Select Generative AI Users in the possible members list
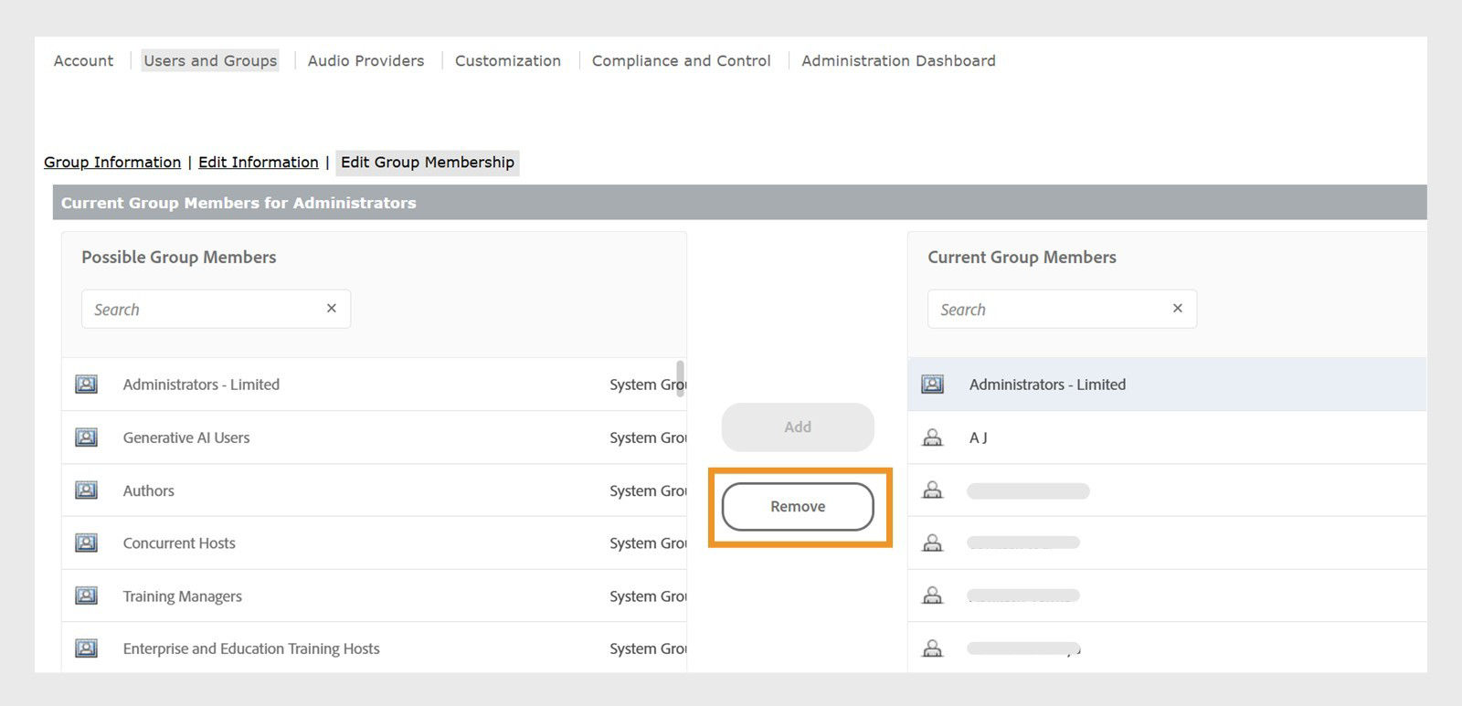 pyautogui.click(x=186, y=437)
